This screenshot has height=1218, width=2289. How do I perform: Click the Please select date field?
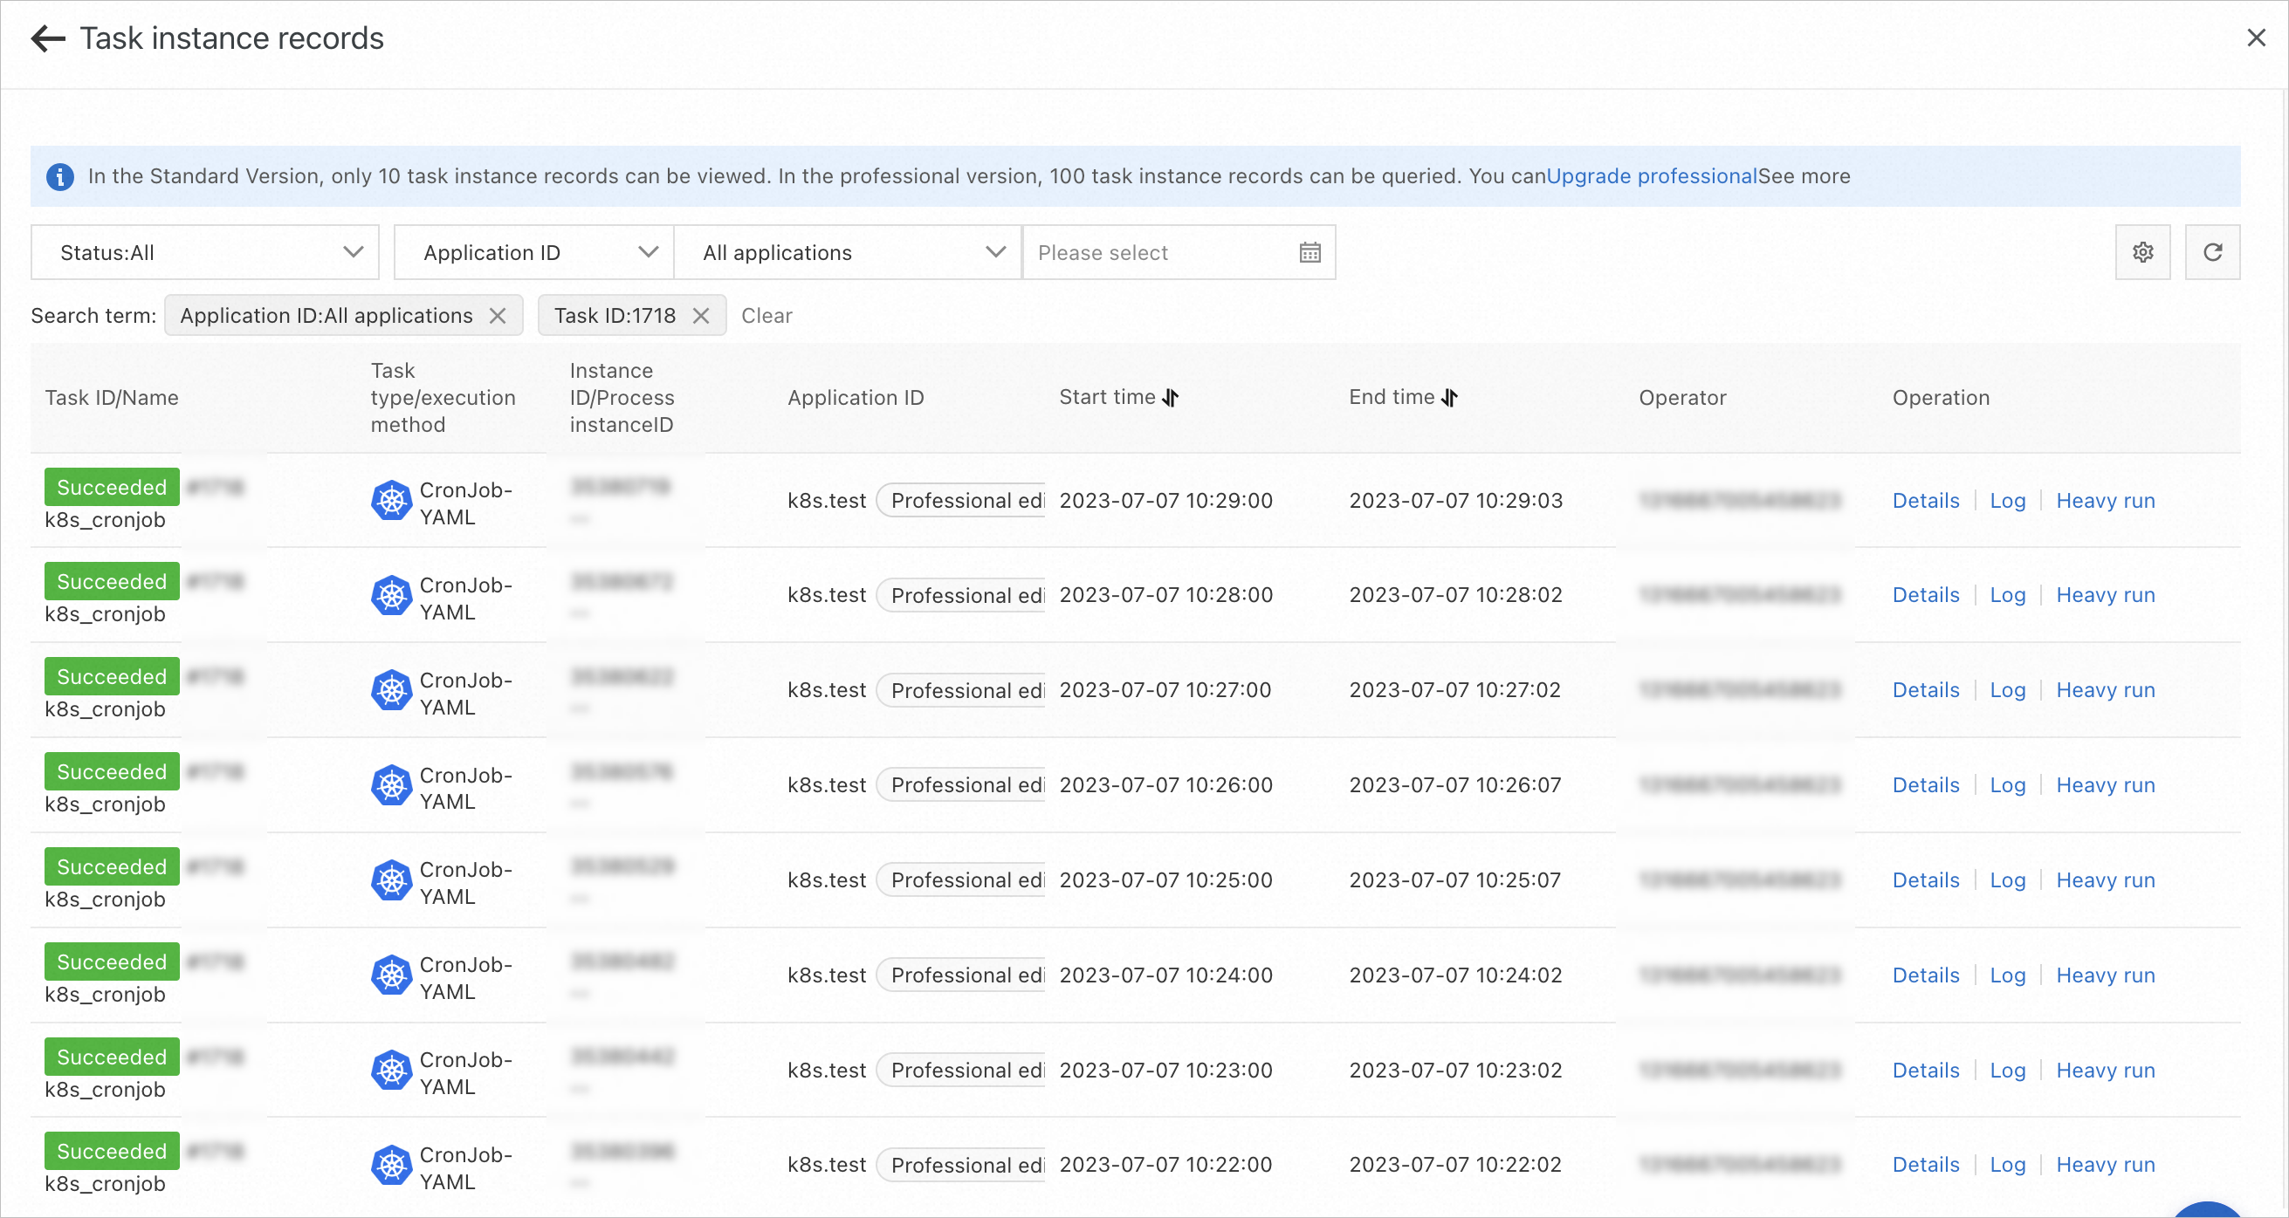1179,252
